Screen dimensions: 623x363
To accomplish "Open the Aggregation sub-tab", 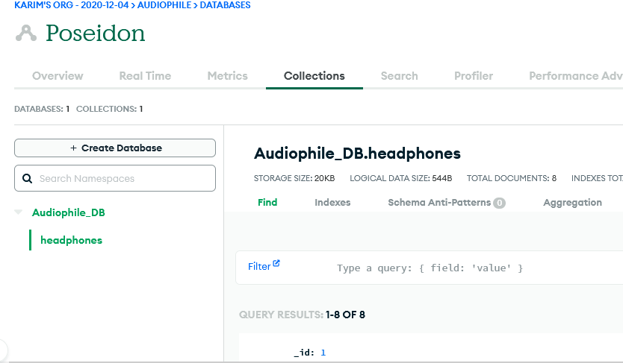I will click(572, 203).
